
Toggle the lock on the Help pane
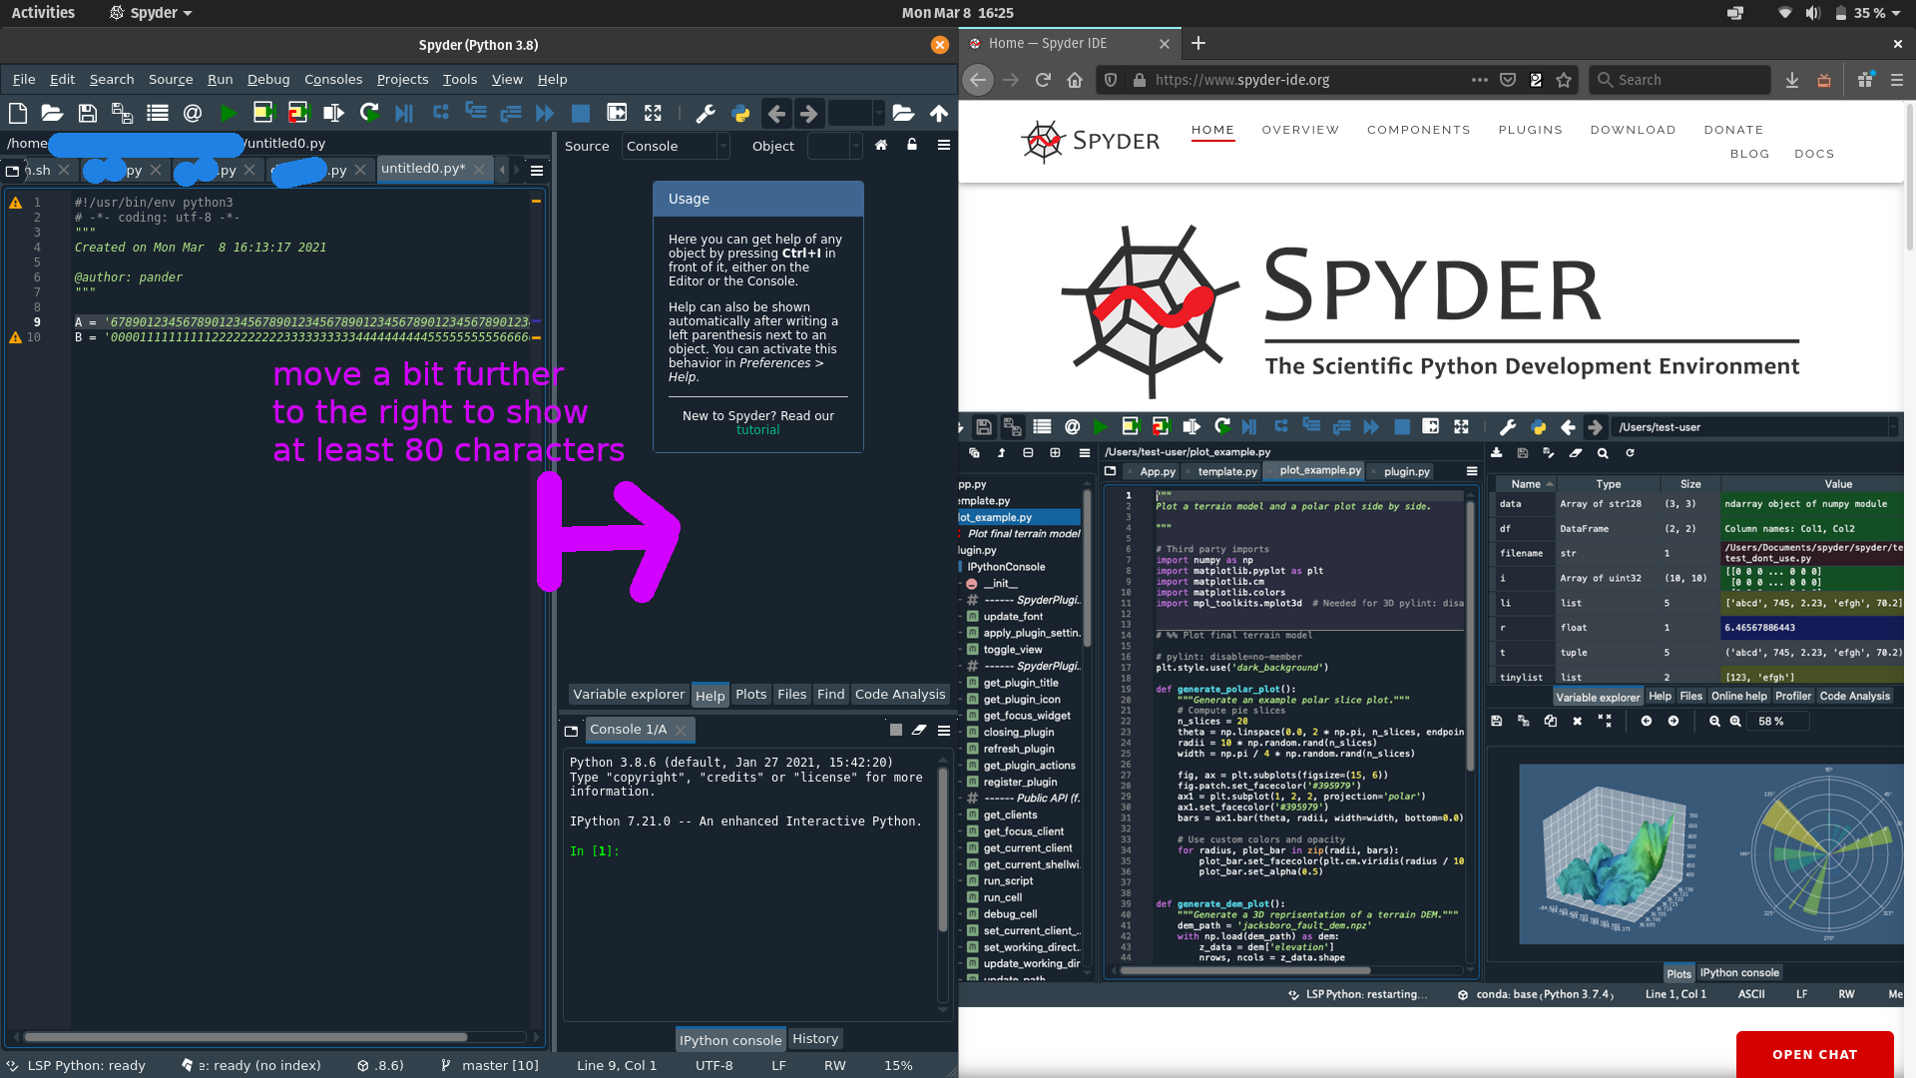(911, 146)
